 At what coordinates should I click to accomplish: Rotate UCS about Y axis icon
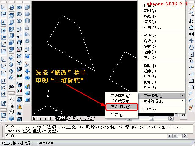[x=3, y=89]
